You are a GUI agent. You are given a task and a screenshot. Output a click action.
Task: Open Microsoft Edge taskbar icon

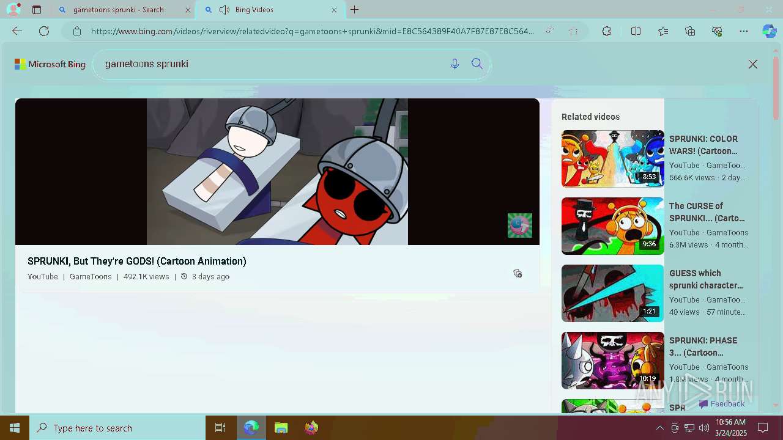coord(251,428)
